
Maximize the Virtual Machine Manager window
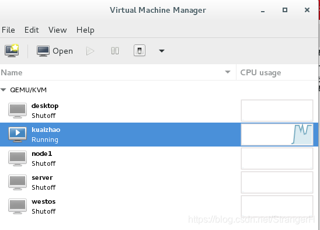[x=285, y=10]
